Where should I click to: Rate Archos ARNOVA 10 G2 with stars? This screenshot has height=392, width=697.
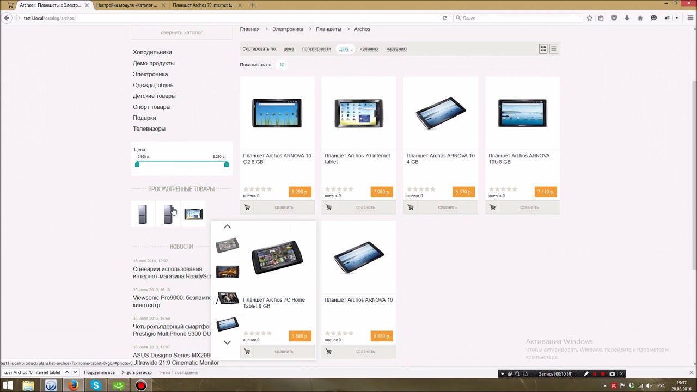[258, 189]
